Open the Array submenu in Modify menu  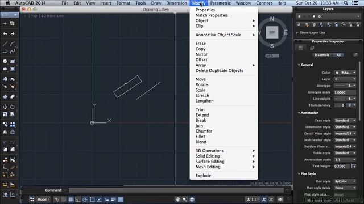(x=224, y=65)
